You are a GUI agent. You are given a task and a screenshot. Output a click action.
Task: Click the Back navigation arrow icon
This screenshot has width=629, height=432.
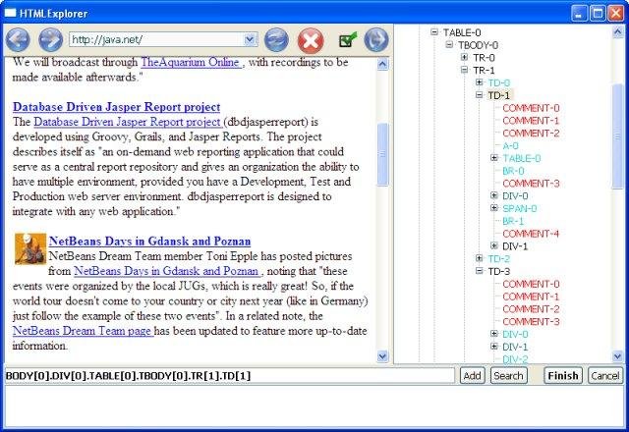point(18,40)
